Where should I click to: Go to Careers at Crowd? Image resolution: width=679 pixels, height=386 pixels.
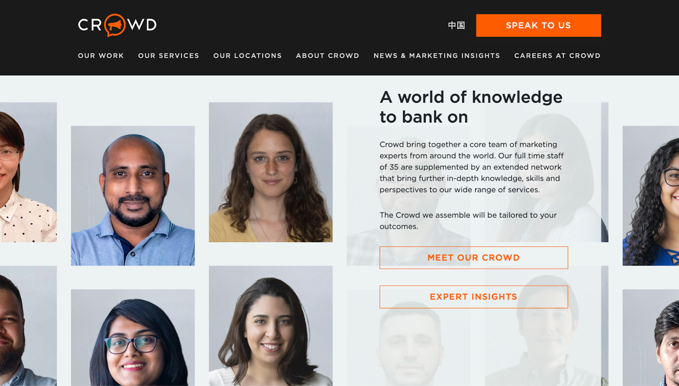tap(557, 56)
